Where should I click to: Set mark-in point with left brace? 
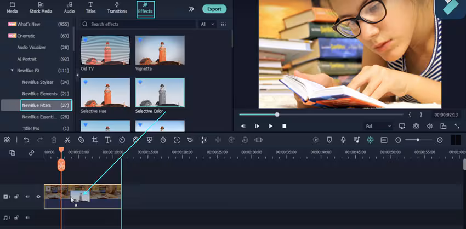click(x=410, y=114)
